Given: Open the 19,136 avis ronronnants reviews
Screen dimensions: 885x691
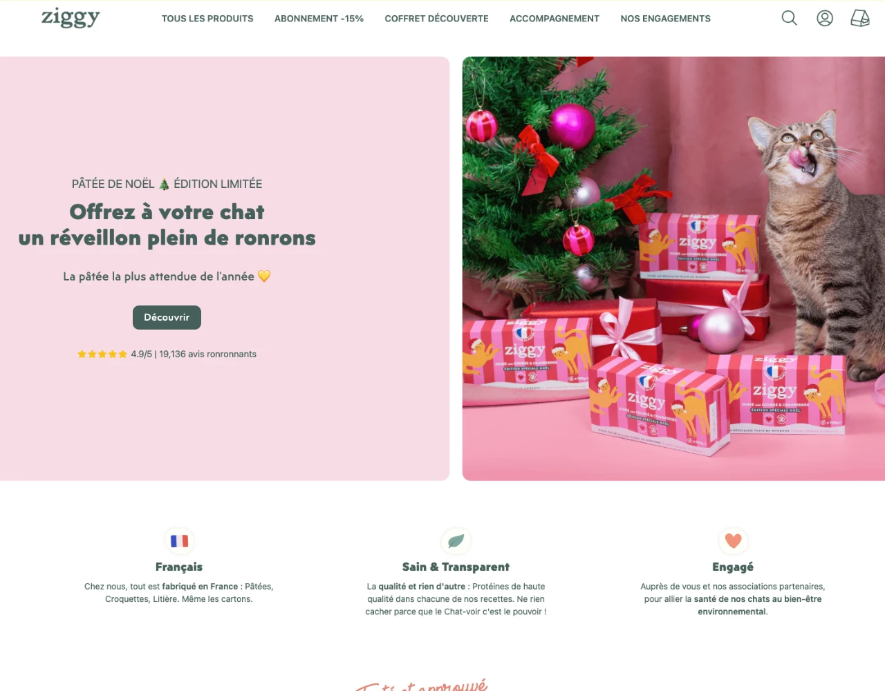Looking at the screenshot, I should point(207,354).
